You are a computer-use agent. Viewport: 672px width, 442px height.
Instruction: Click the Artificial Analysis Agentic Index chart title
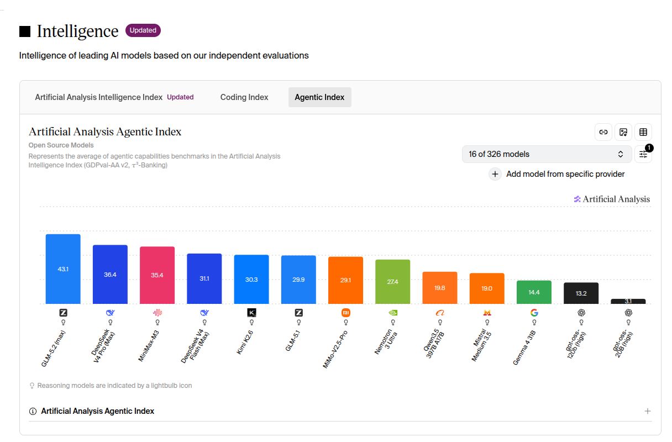click(x=105, y=131)
